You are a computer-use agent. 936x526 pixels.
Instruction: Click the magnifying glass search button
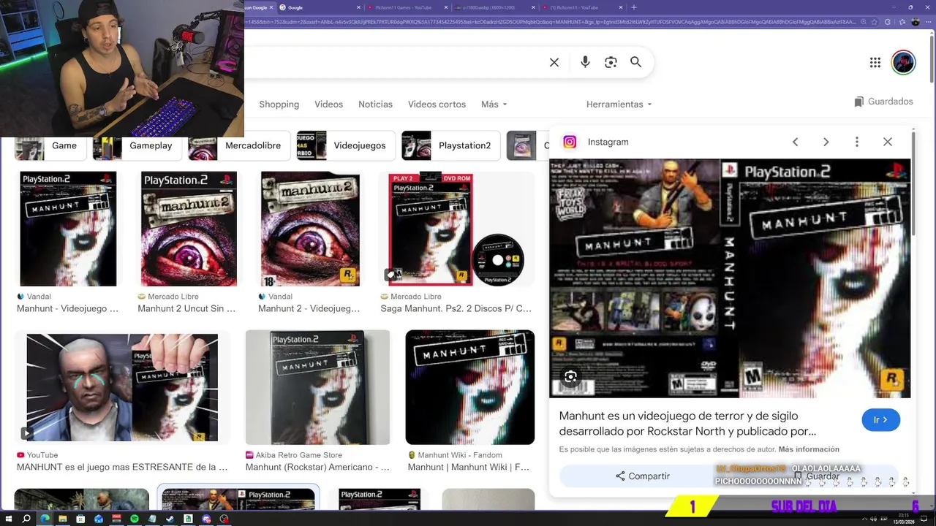coord(635,63)
